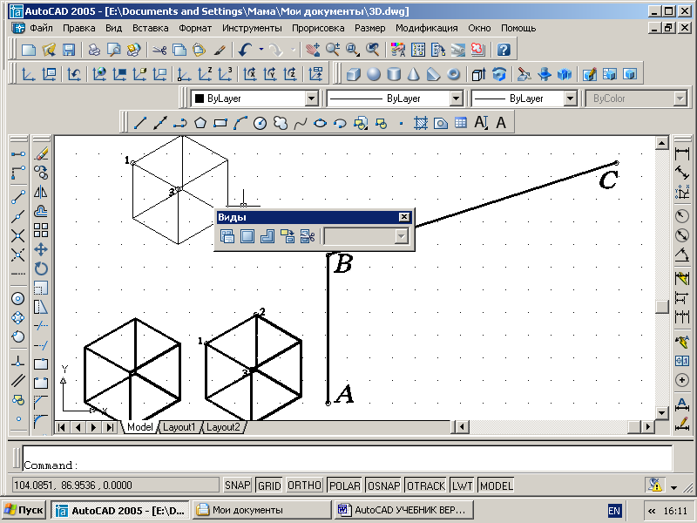
Task: Open the Инструменты menu
Action: tap(252, 28)
